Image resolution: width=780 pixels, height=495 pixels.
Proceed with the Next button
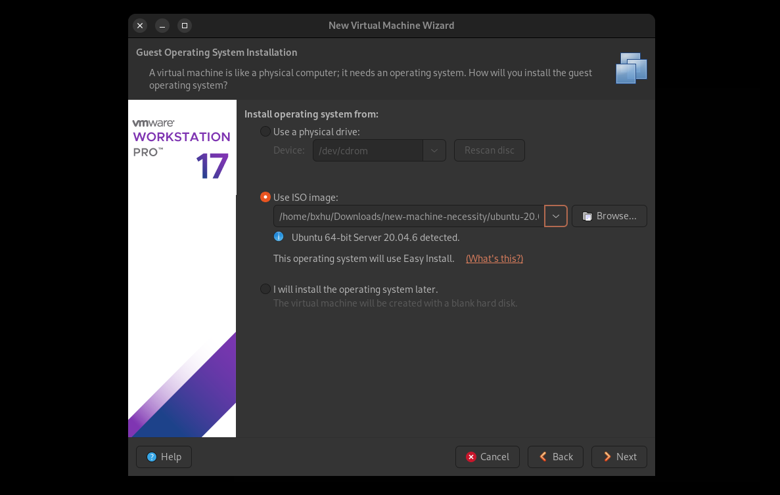click(x=619, y=457)
